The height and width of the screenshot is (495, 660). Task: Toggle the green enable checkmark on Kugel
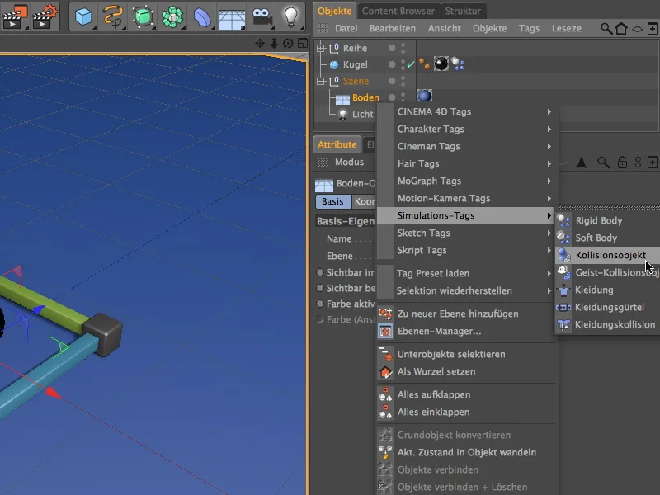pyautogui.click(x=410, y=64)
